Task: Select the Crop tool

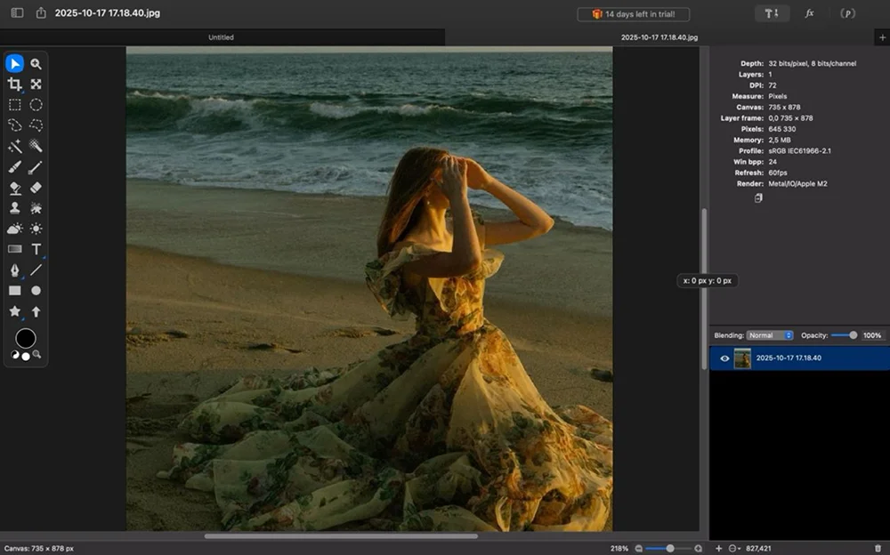Action: click(x=14, y=84)
